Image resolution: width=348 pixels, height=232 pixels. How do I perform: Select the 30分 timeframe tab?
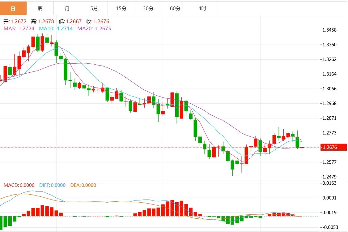[148, 8]
